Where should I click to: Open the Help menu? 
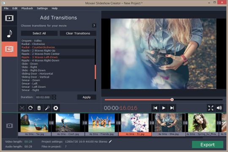(54, 8)
